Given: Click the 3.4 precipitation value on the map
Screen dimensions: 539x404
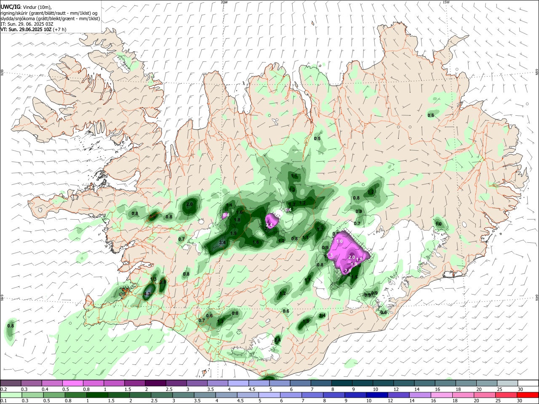Looking at the screenshot, I should (x=223, y=243).
